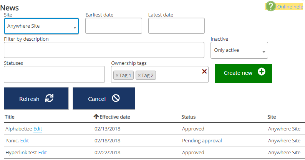Edit the Alphabetize news item
This screenshot has height=160, width=305.
click(x=38, y=129)
